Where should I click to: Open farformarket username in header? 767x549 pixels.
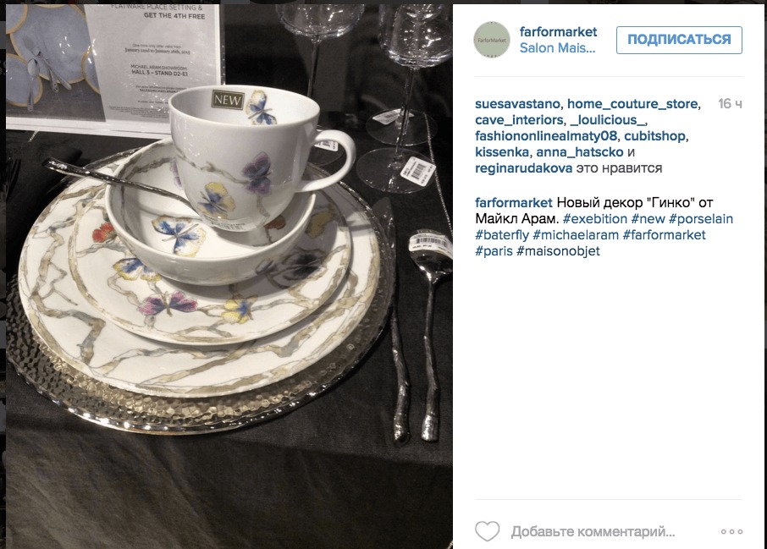(x=558, y=32)
